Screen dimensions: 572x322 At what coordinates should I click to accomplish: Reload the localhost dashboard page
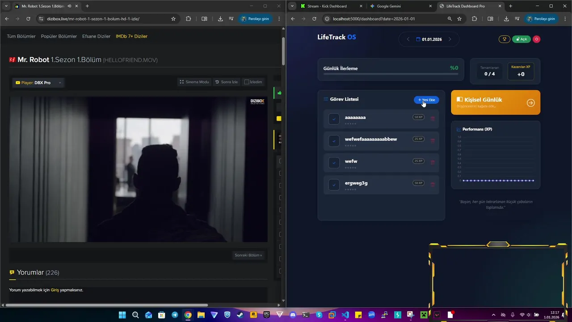point(314,19)
